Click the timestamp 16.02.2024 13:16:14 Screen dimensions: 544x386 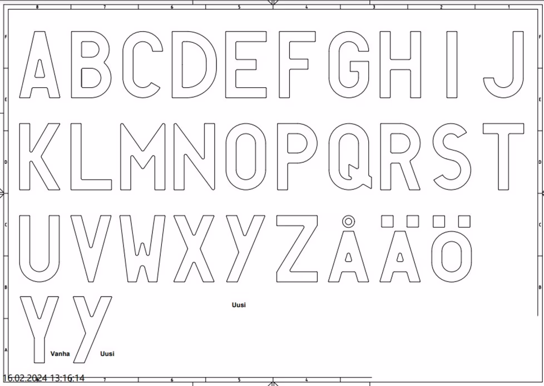[x=43, y=378]
